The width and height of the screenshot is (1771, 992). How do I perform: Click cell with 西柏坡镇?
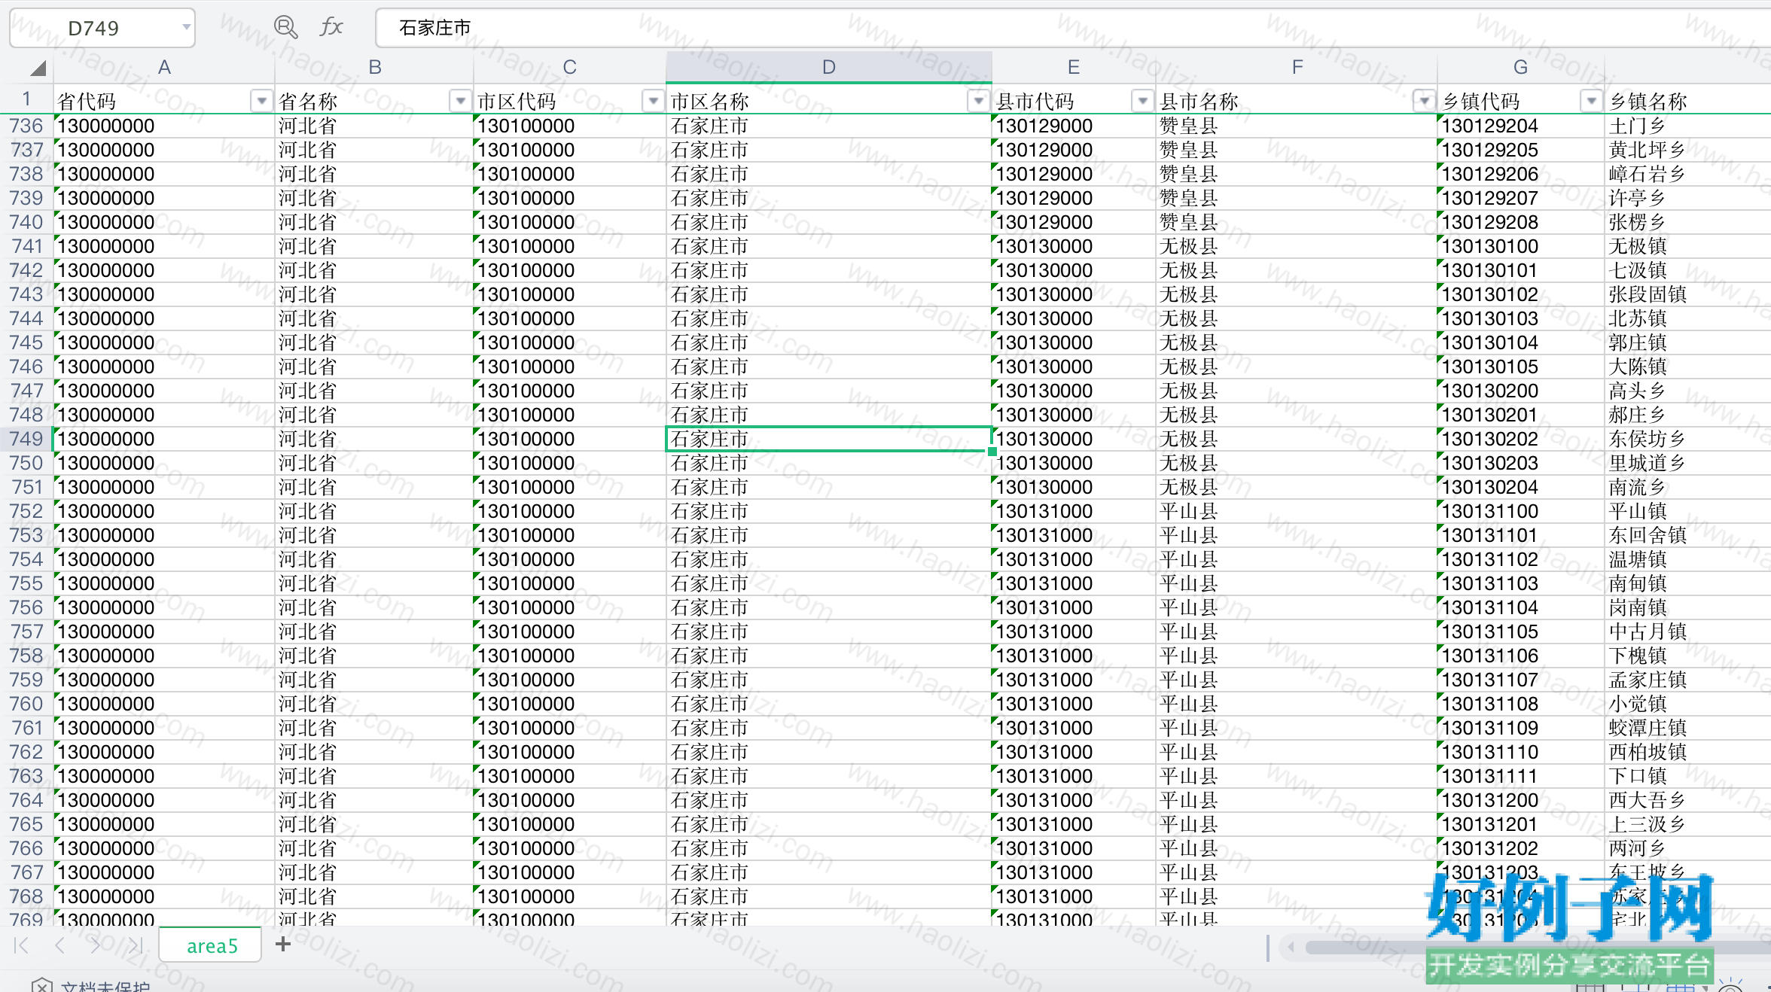click(1687, 752)
